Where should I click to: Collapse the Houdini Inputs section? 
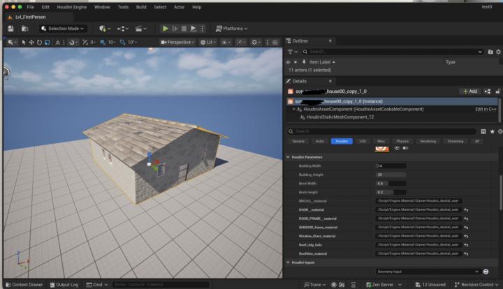click(x=288, y=262)
